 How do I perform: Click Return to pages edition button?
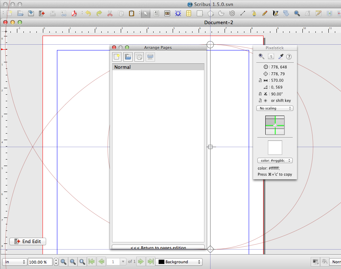pos(158,247)
